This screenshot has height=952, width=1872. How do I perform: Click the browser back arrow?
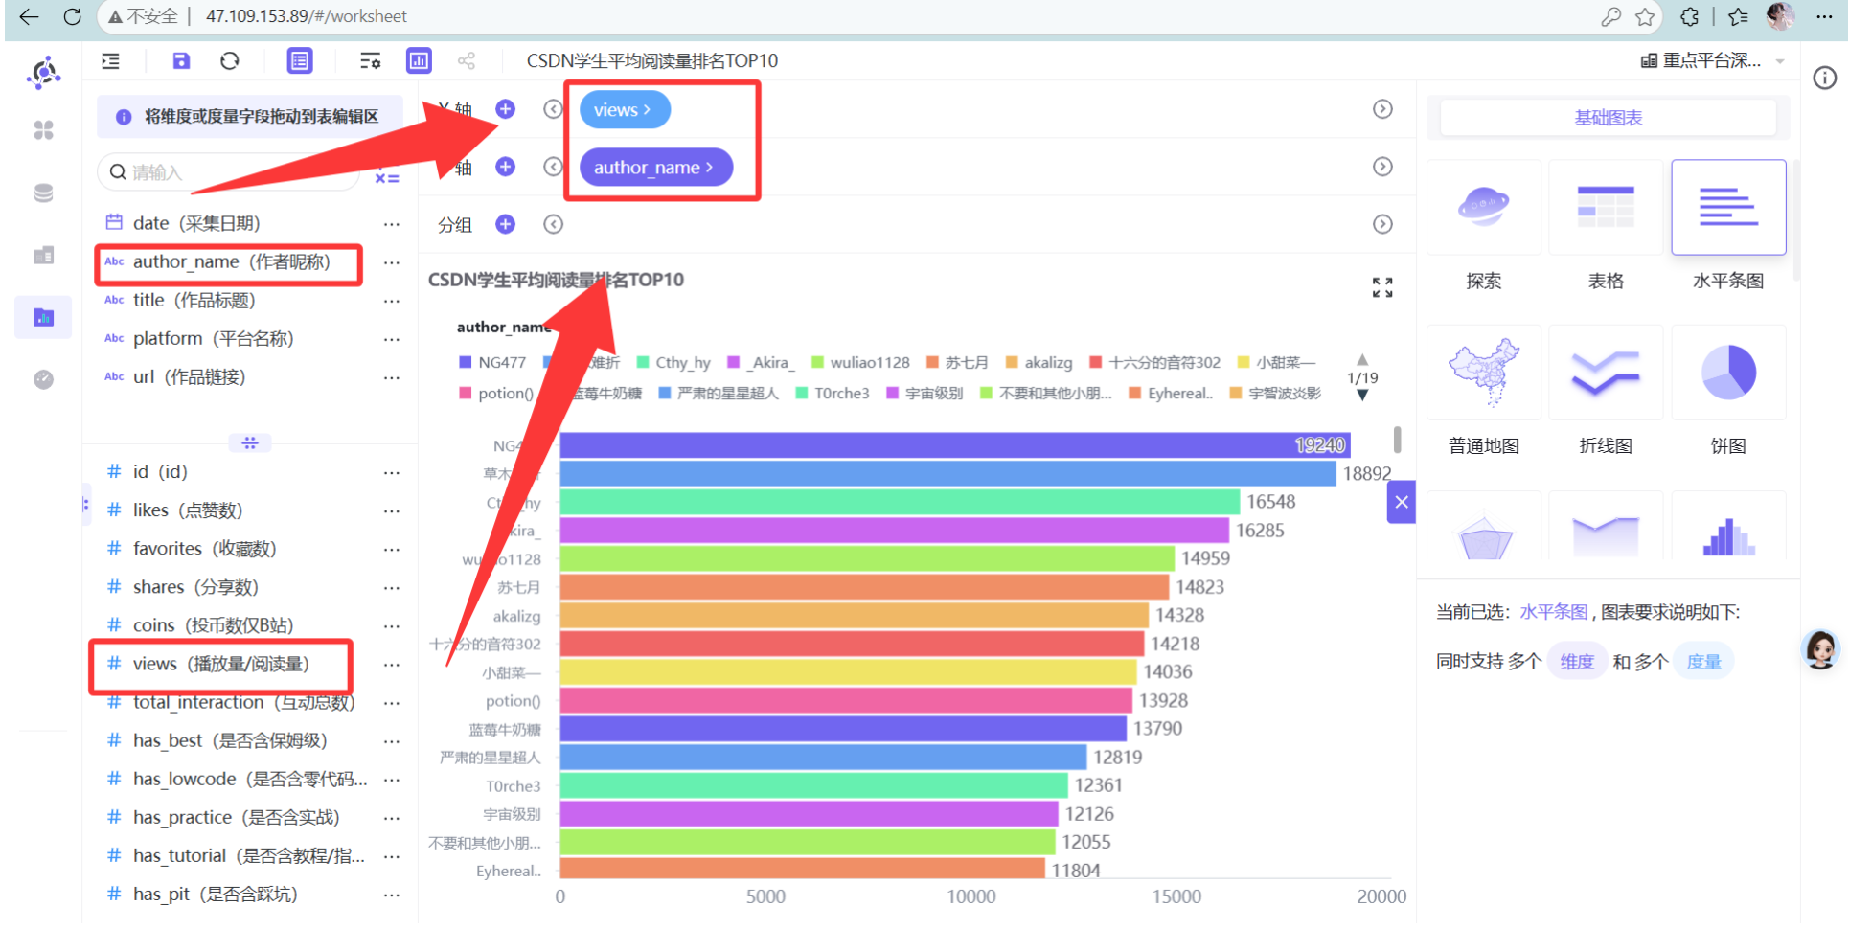pos(29,16)
